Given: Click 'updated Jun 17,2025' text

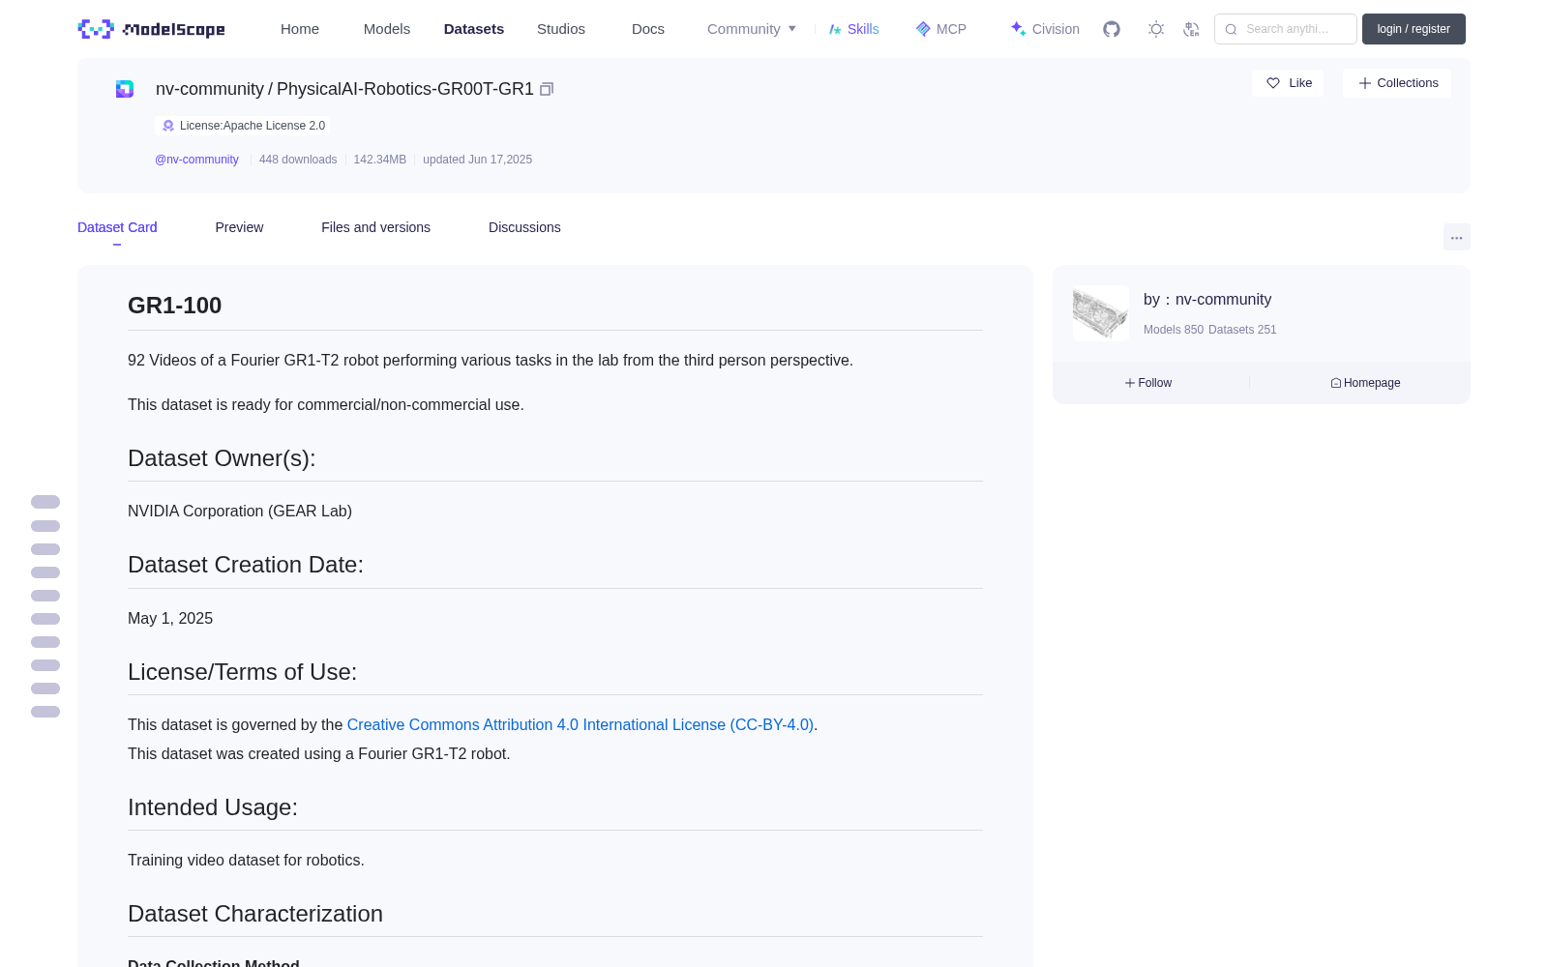Looking at the screenshot, I should coord(477,160).
